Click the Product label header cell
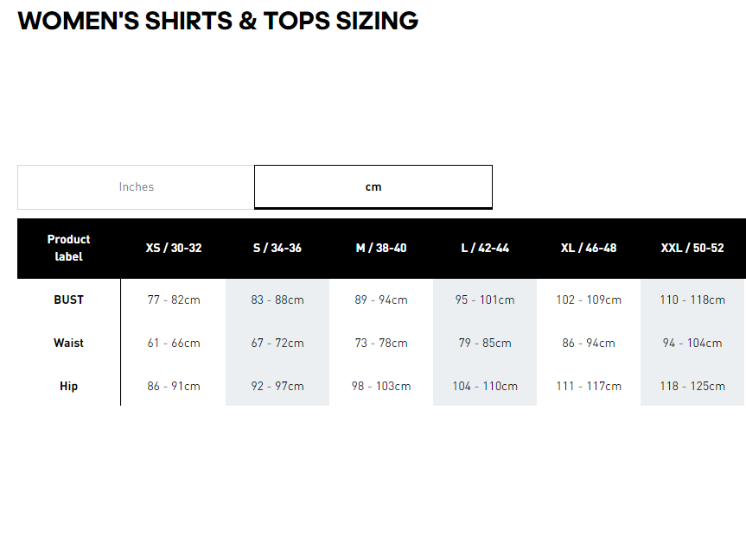The height and width of the screenshot is (536, 746). (x=68, y=249)
